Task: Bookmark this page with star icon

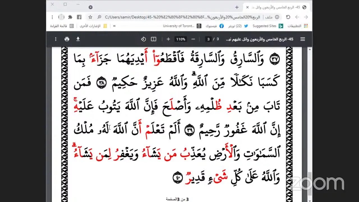Action: tap(90, 17)
